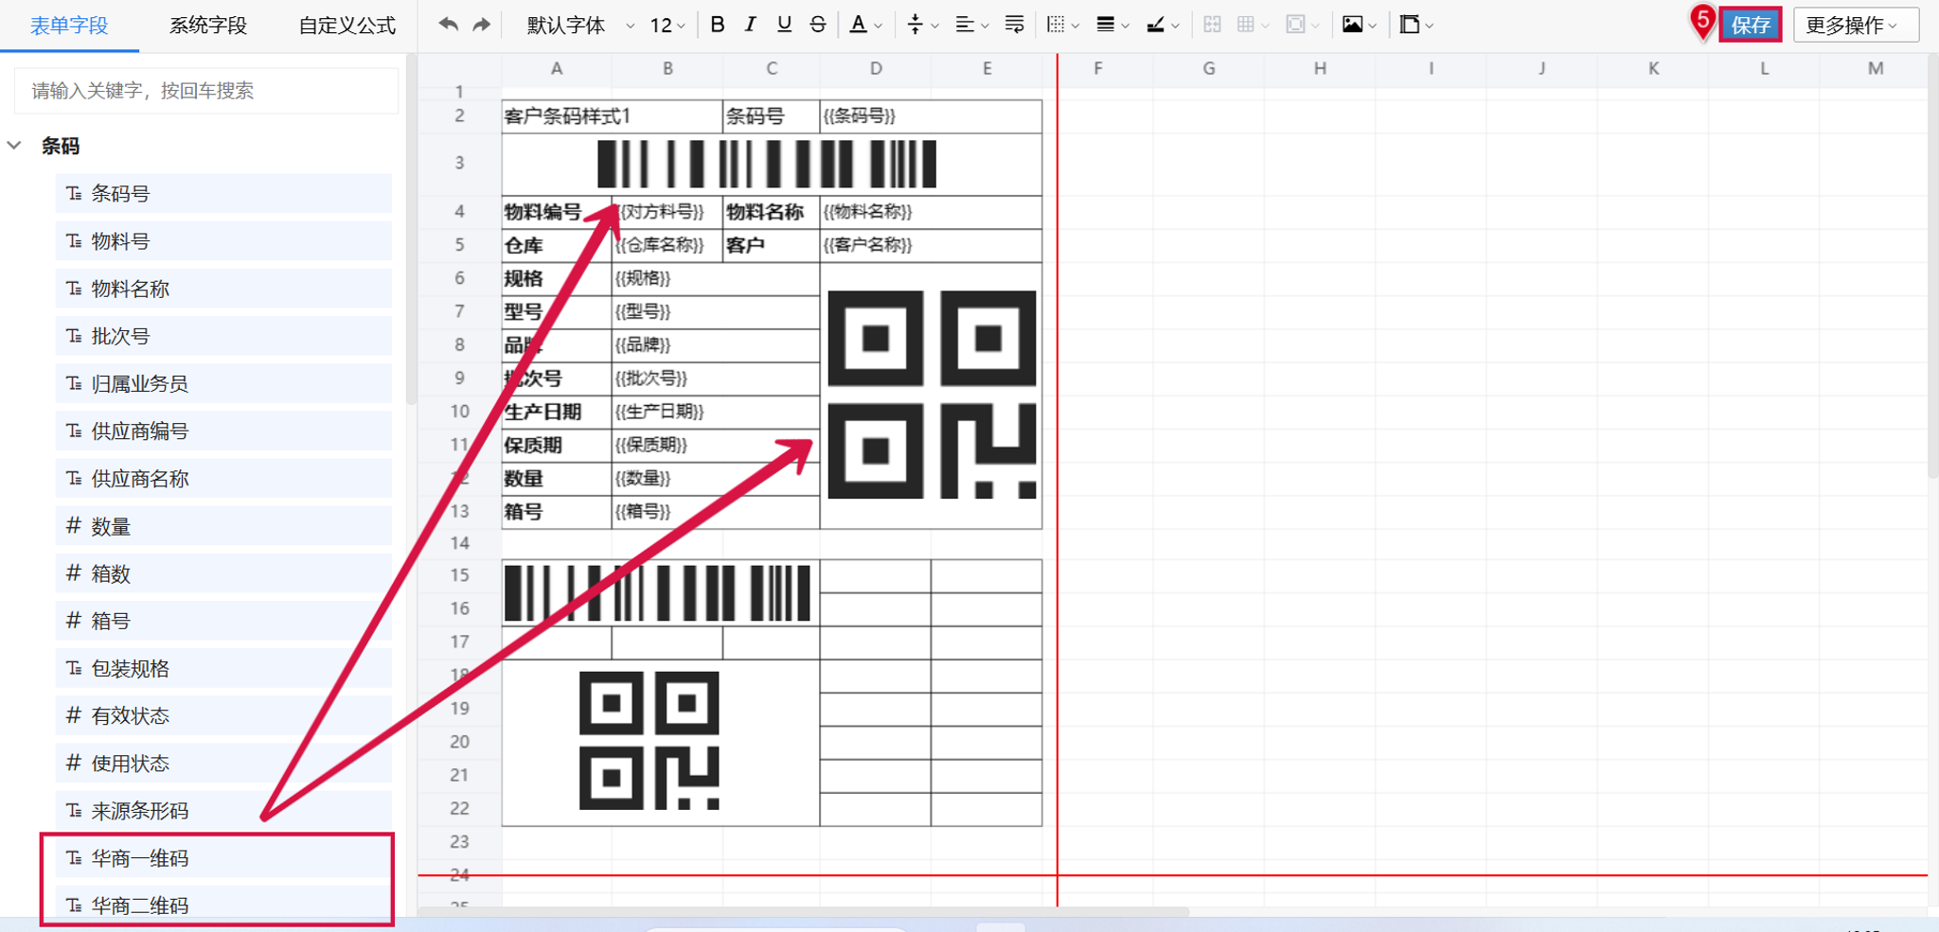Select the 物料号 field
This screenshot has height=932, width=1939.
(x=223, y=240)
